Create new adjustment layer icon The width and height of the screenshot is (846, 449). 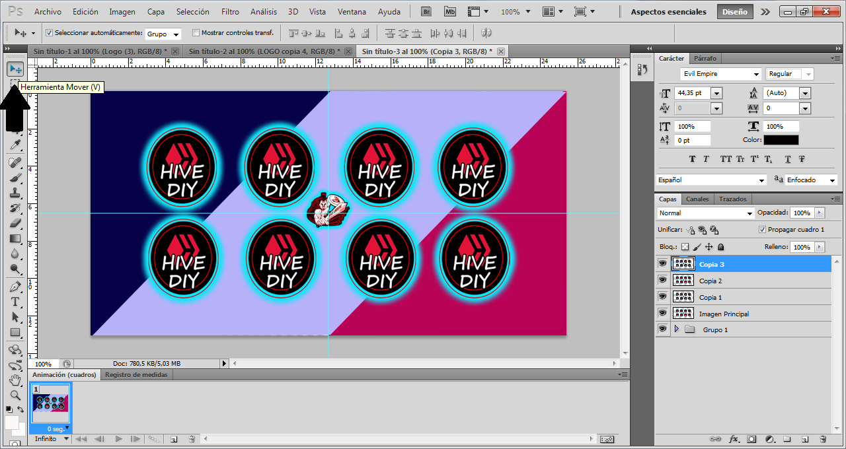point(769,439)
